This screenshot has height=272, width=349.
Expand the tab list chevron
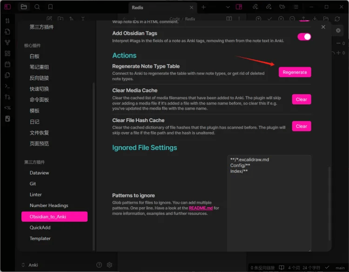[228, 7]
